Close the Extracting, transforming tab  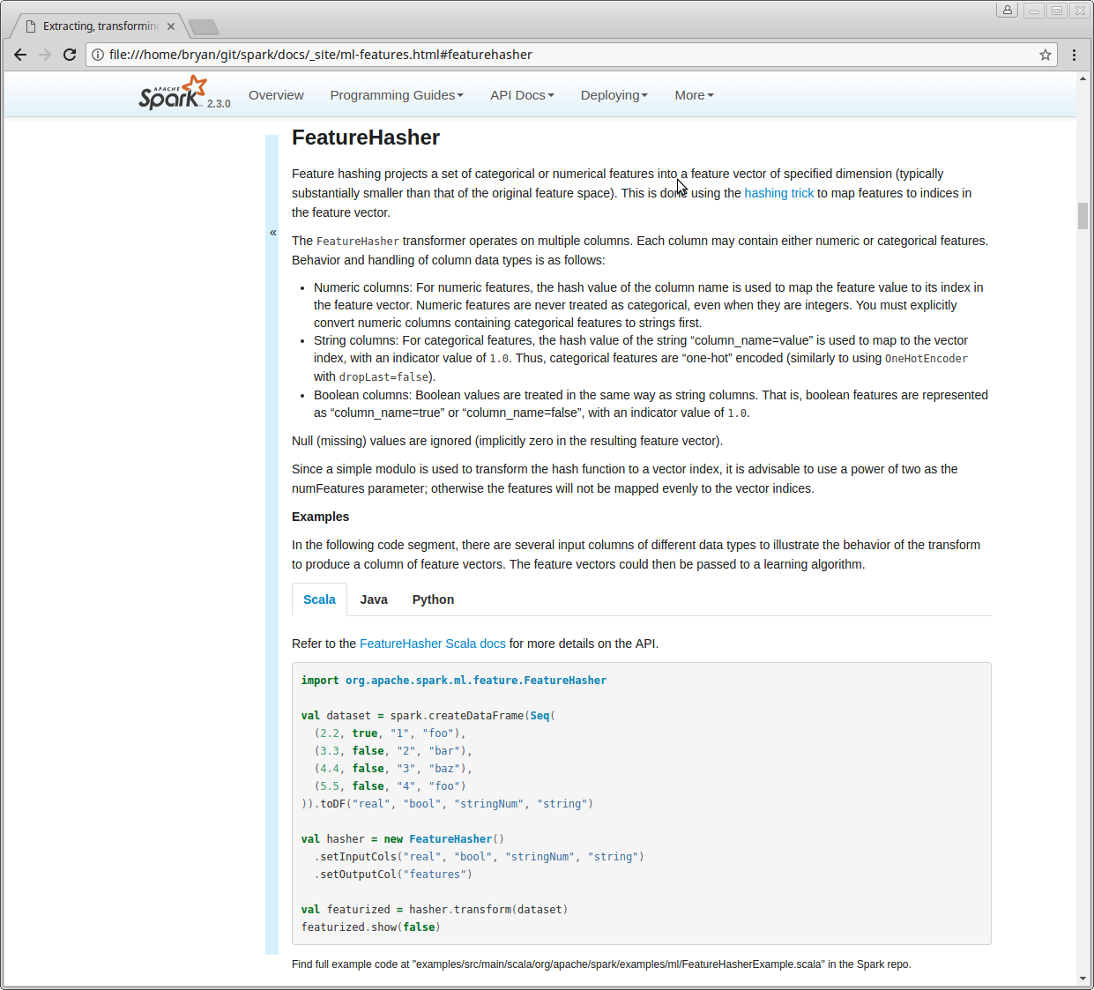coord(171,26)
